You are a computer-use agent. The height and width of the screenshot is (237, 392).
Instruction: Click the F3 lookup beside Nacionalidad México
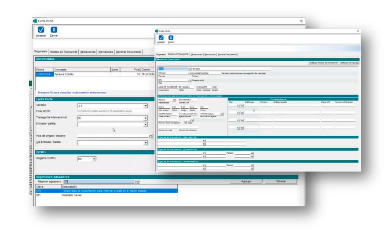174,100
